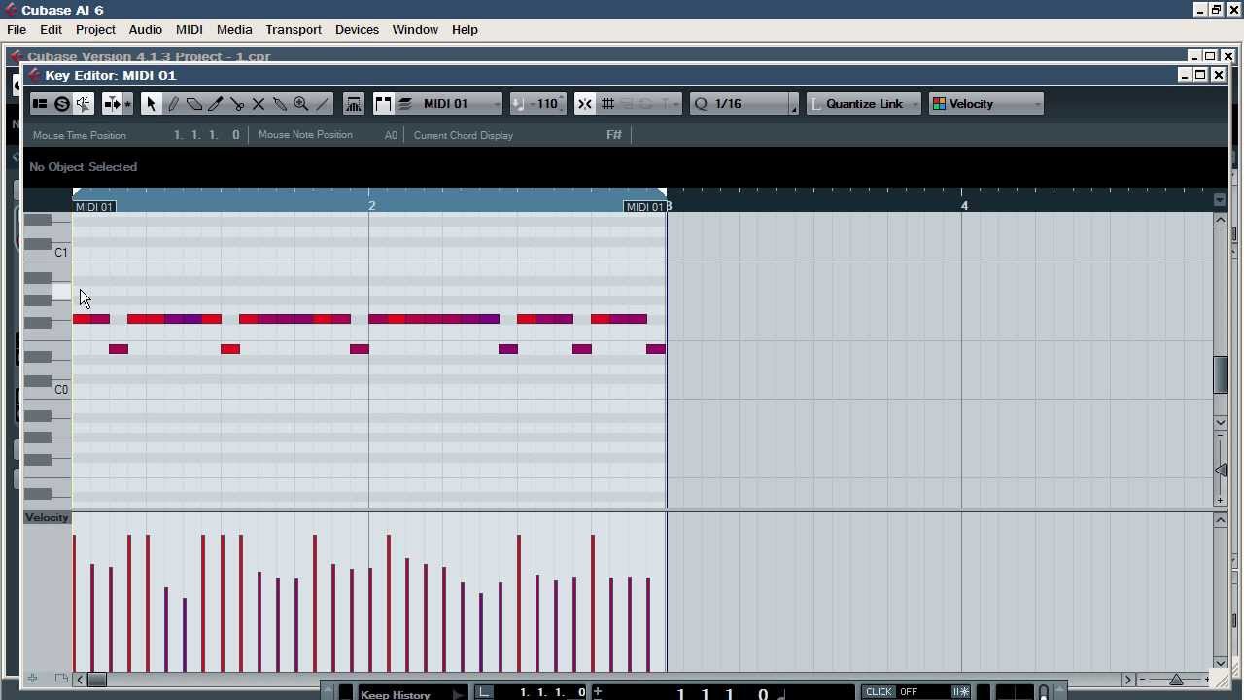The width and height of the screenshot is (1244, 700).
Task: Open the Devices menu
Action: (357, 29)
